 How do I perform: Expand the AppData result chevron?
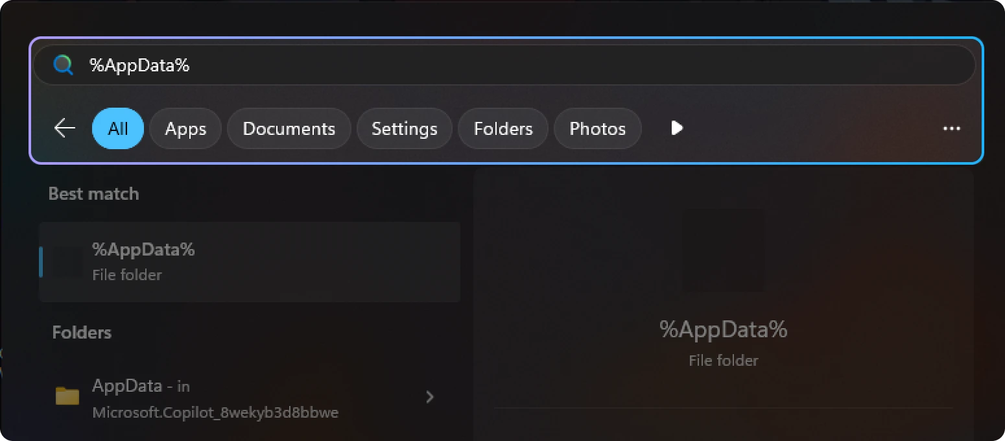tap(430, 396)
